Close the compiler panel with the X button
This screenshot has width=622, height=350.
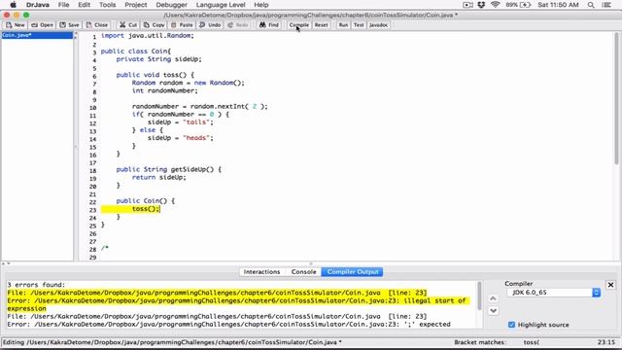coord(610,285)
